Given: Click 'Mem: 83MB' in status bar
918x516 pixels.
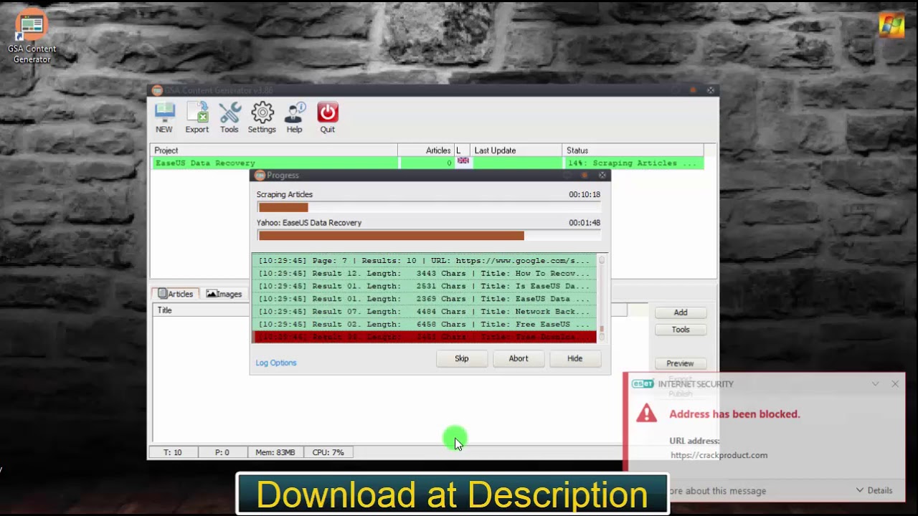Looking at the screenshot, I should 275,452.
